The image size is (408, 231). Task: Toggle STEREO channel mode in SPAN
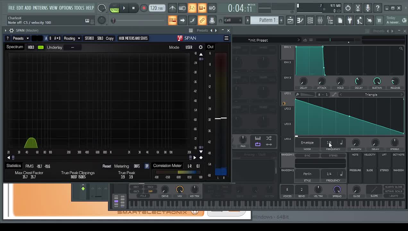pyautogui.click(x=89, y=38)
